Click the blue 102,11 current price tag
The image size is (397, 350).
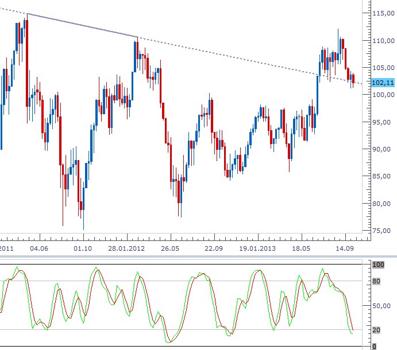383,83
